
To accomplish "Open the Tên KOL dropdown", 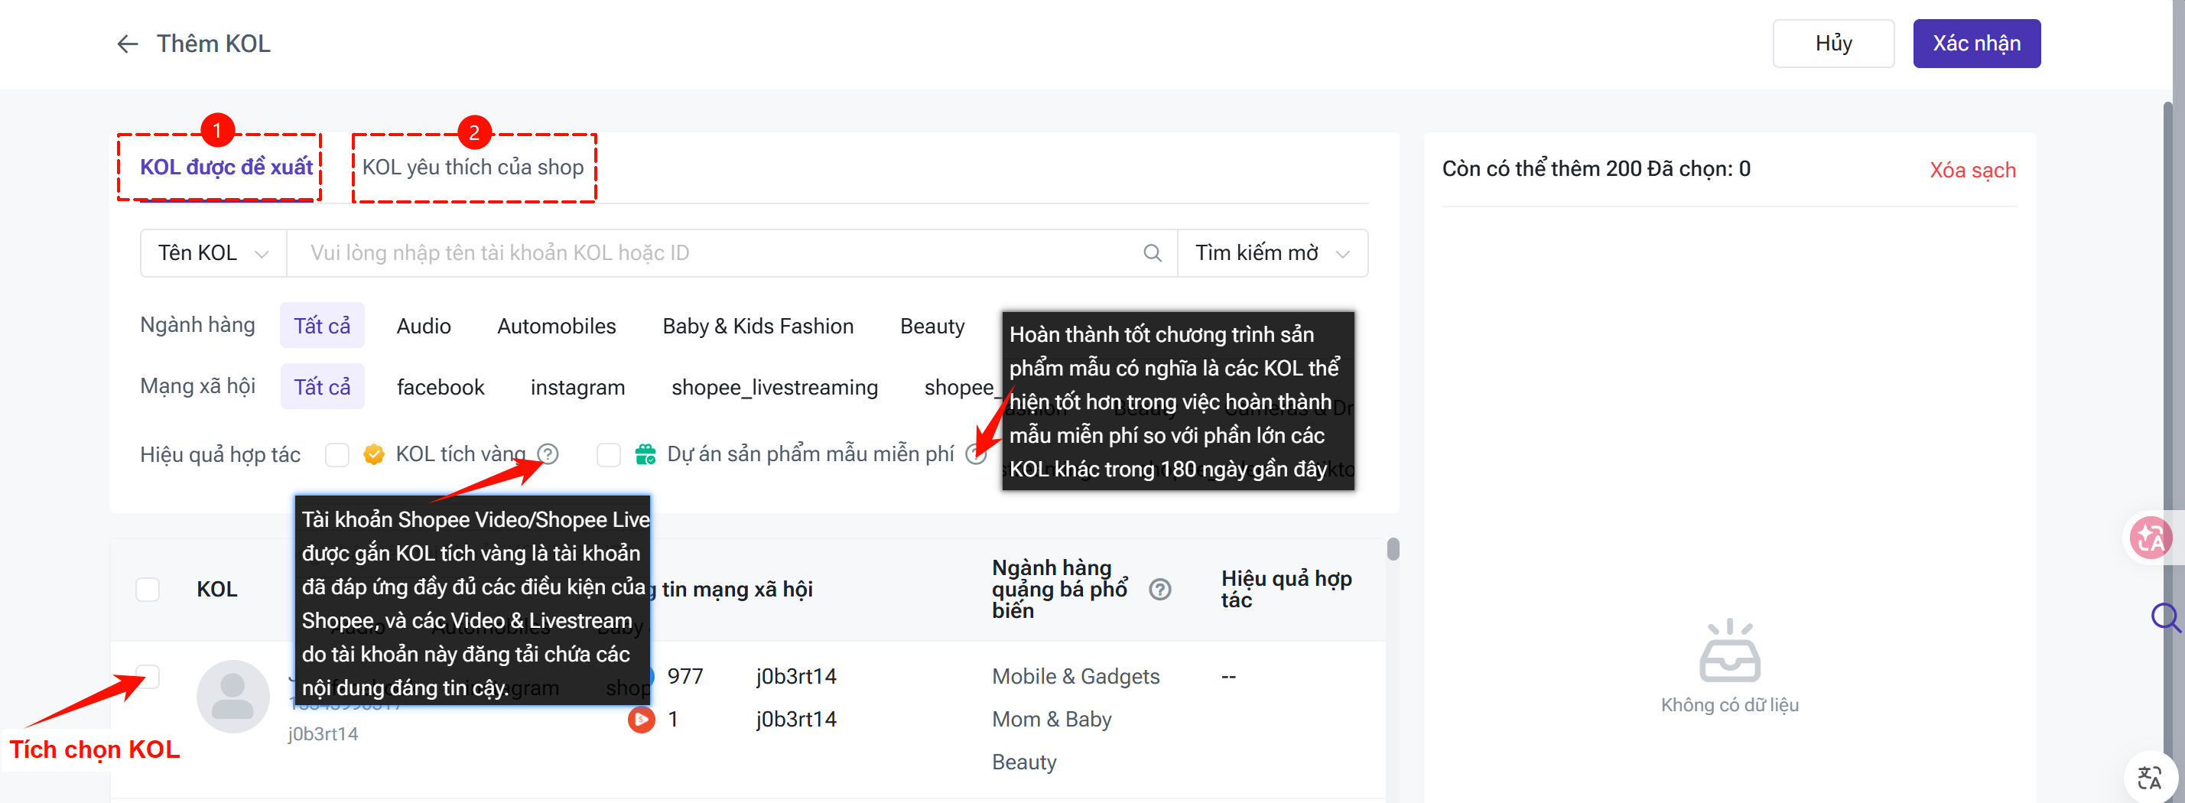I will [213, 252].
